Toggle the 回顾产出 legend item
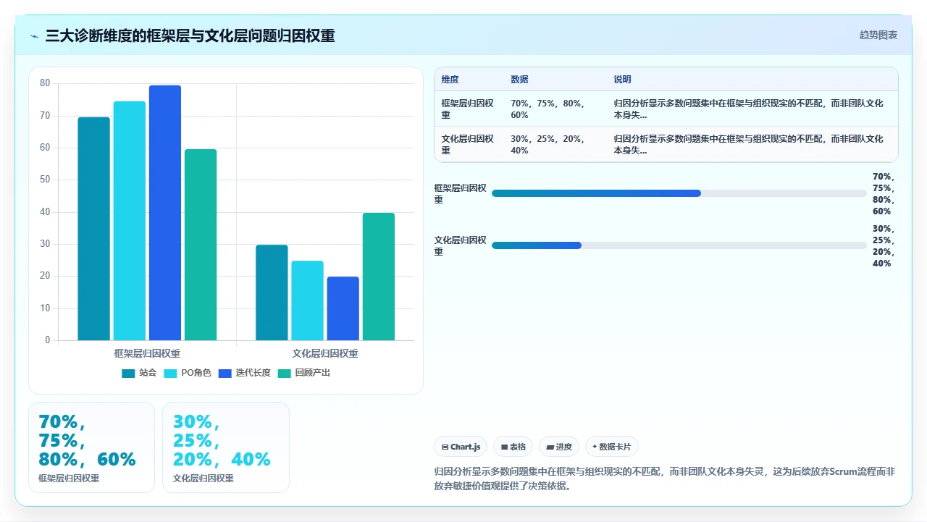The image size is (927, 522). pos(304,373)
